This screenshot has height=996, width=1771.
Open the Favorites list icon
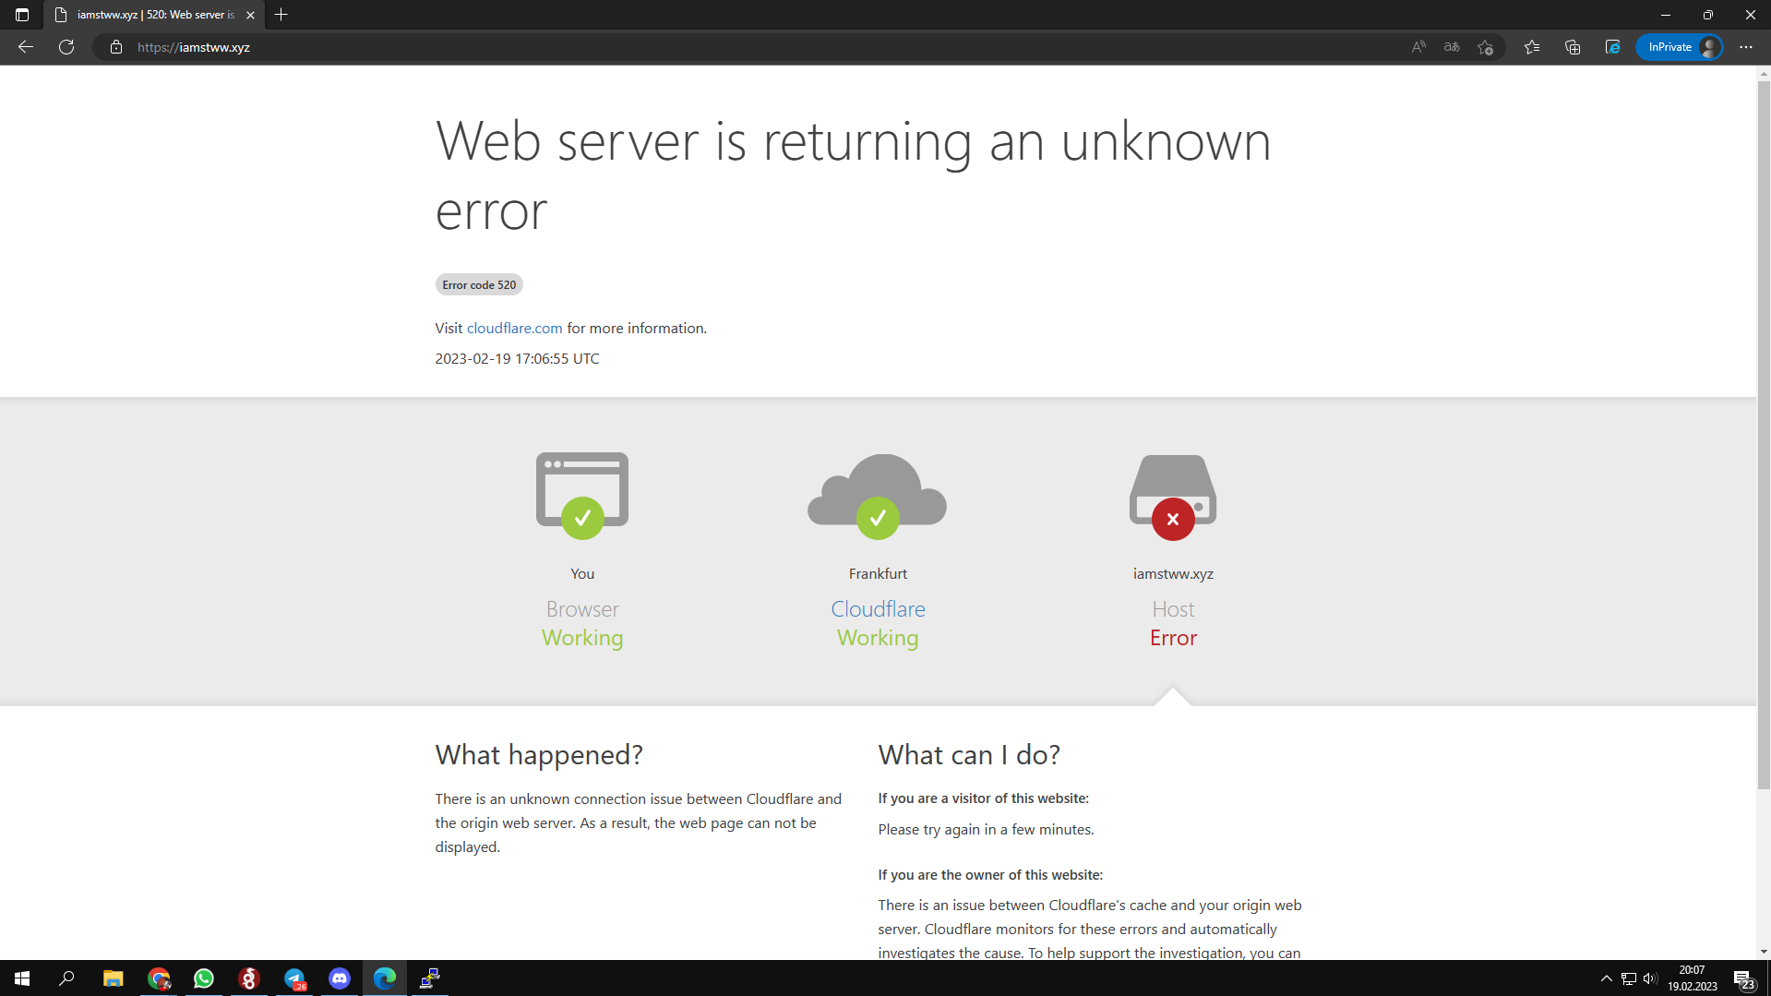click(x=1532, y=47)
